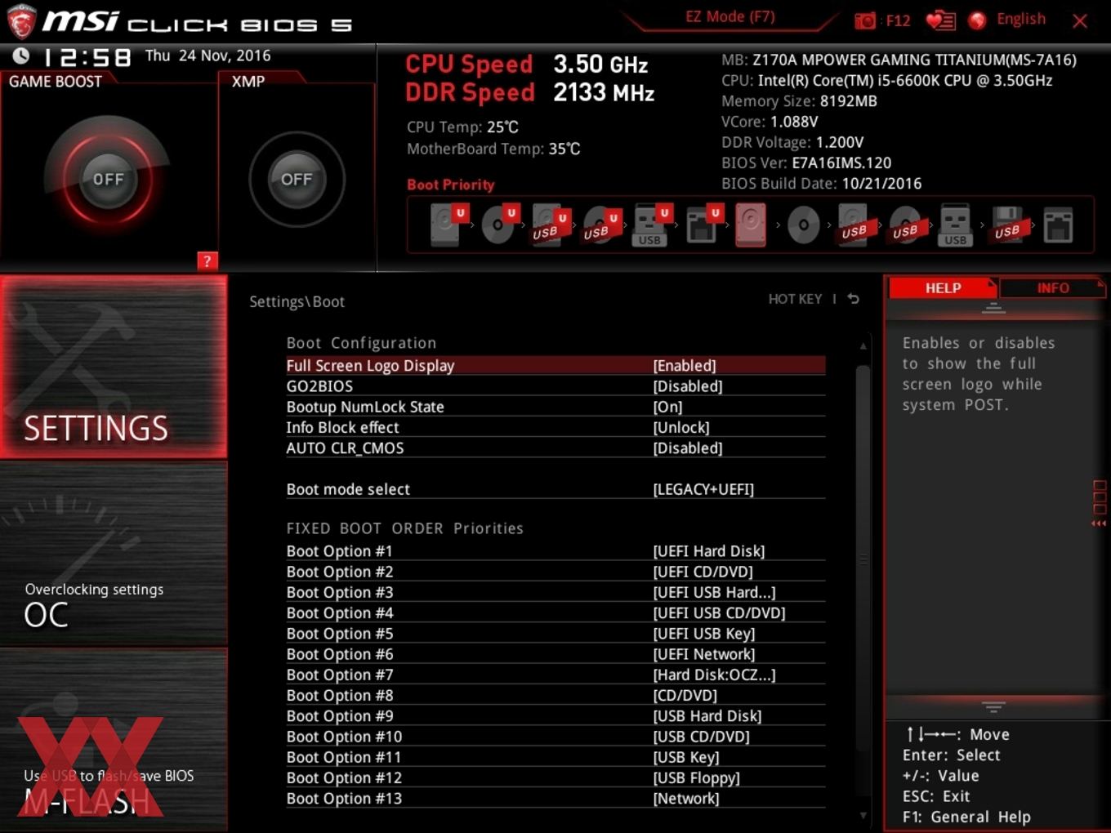
Task: Go back using the return arrow icon
Action: (x=854, y=299)
